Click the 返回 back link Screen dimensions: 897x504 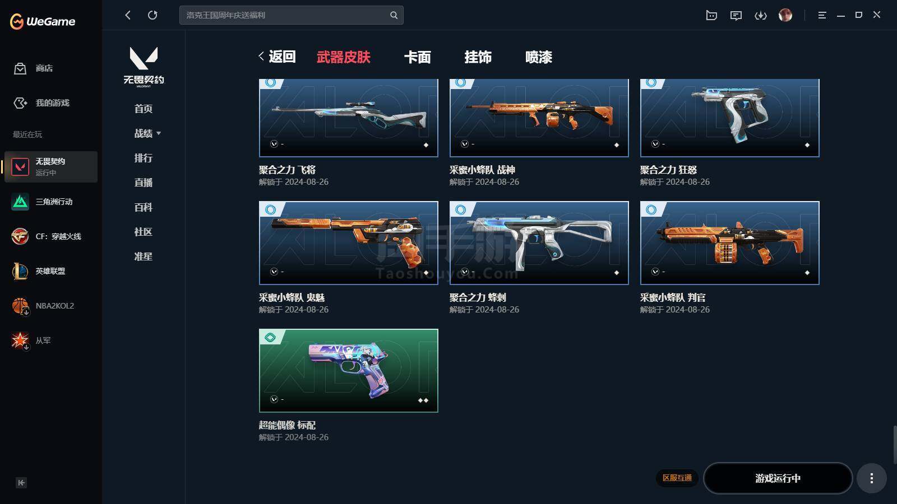pyautogui.click(x=277, y=57)
